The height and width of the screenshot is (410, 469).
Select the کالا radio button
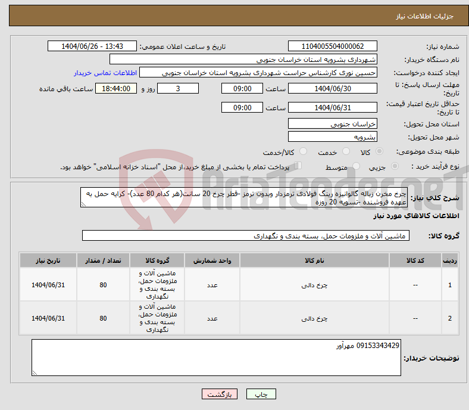click(x=379, y=151)
